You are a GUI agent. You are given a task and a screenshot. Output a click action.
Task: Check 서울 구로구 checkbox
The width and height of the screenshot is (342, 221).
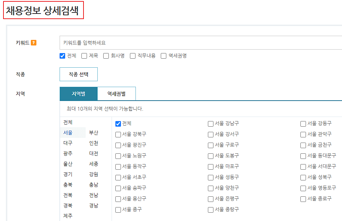click(210, 145)
